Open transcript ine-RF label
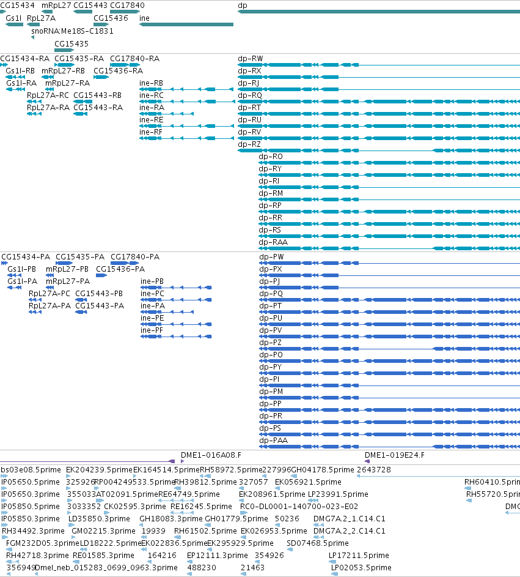Image resolution: width=520 pixels, height=577 pixels. pyautogui.click(x=151, y=132)
